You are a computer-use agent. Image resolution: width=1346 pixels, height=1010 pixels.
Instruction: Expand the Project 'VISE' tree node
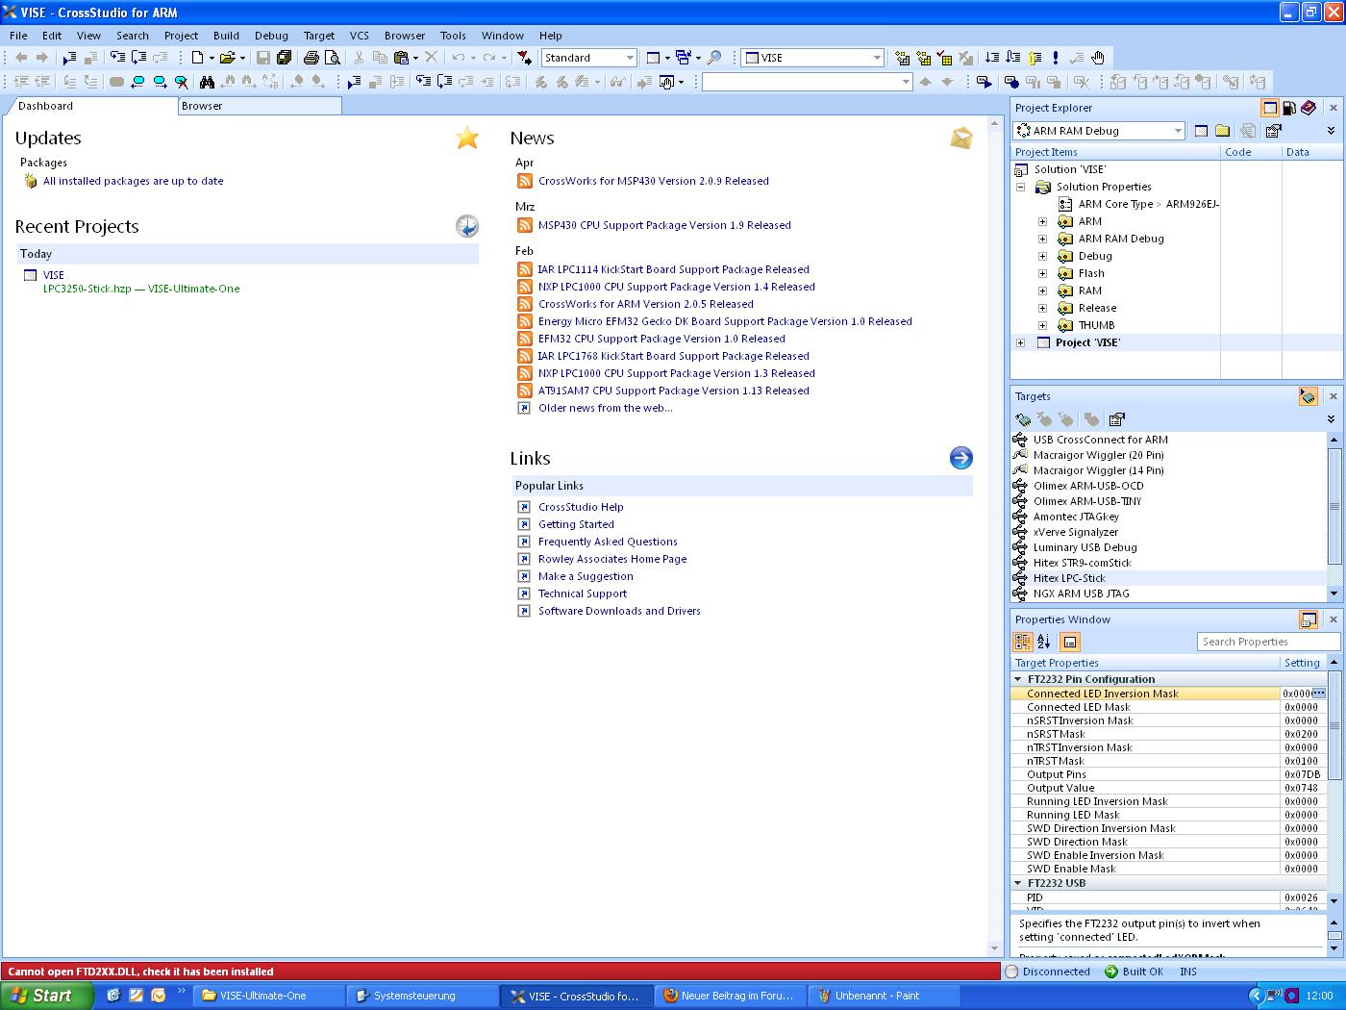tap(1021, 342)
